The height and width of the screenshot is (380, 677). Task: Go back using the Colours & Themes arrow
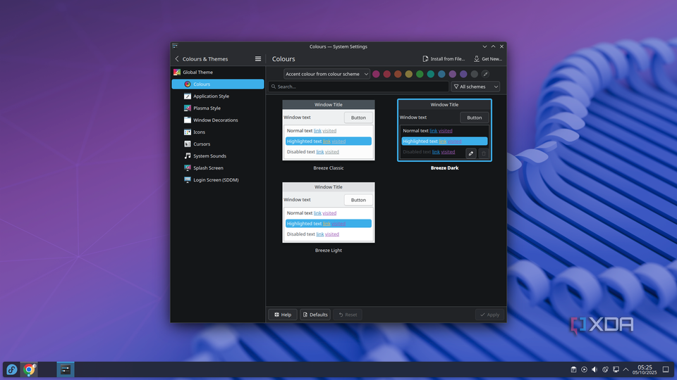pyautogui.click(x=176, y=59)
